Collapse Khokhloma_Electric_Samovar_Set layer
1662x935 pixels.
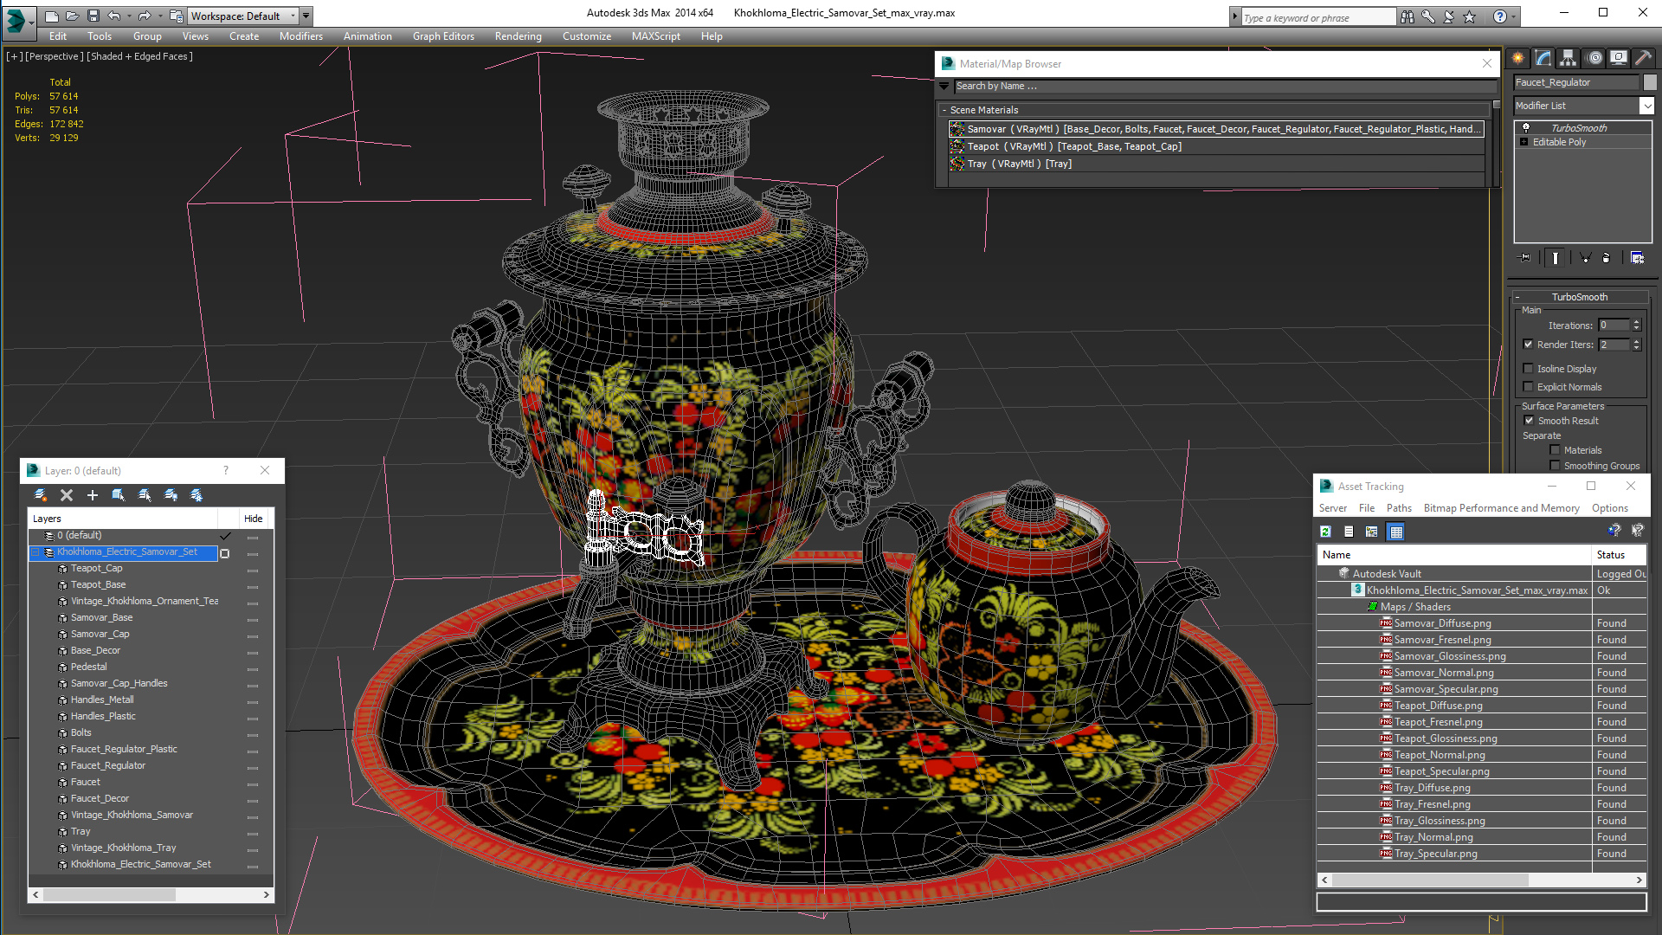pyautogui.click(x=35, y=552)
